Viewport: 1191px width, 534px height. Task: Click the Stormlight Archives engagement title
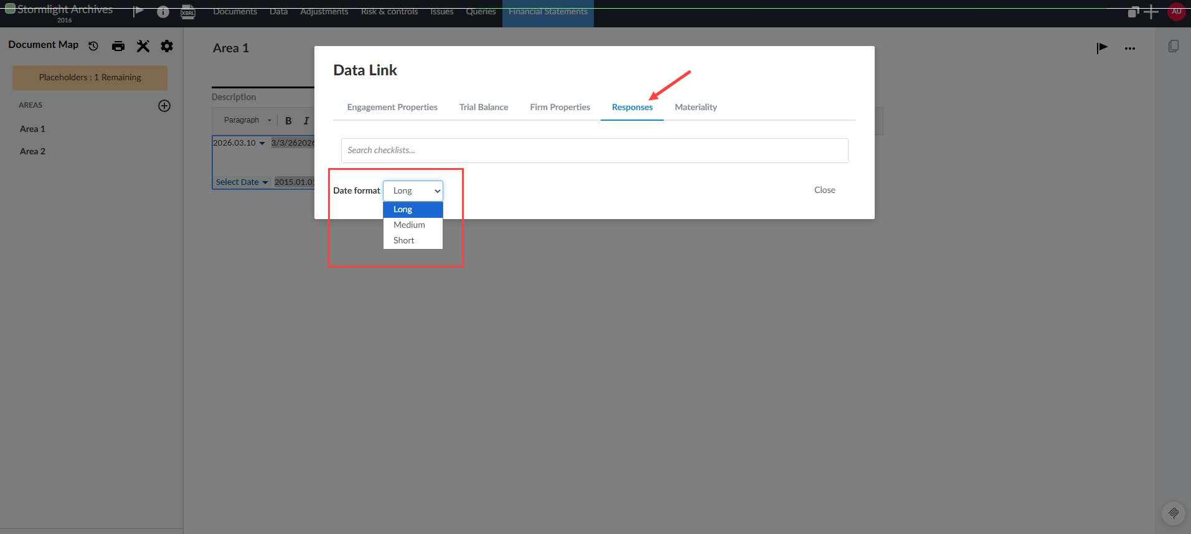click(65, 9)
